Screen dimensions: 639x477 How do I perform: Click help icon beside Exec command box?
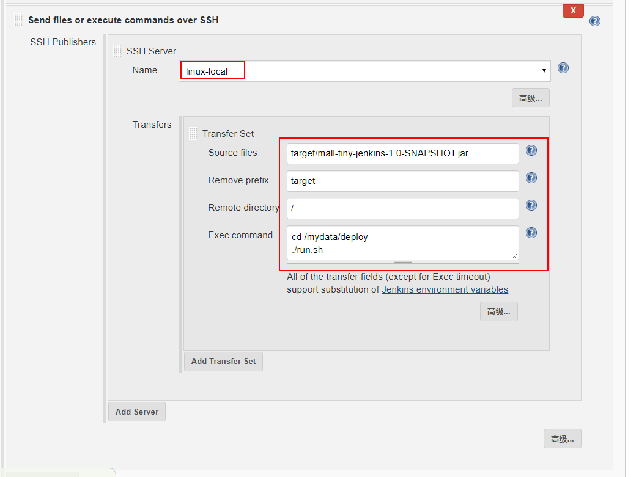531,233
